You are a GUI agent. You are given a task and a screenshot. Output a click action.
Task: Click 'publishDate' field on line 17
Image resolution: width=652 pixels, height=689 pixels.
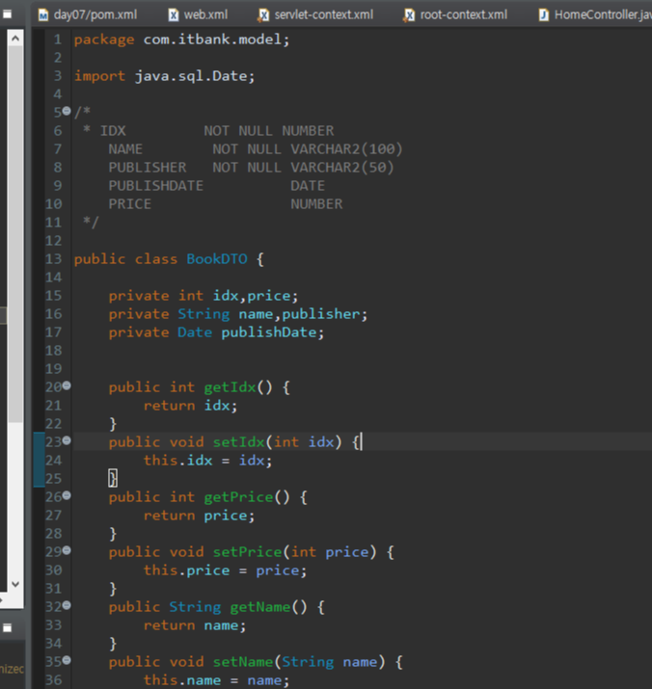(268, 332)
